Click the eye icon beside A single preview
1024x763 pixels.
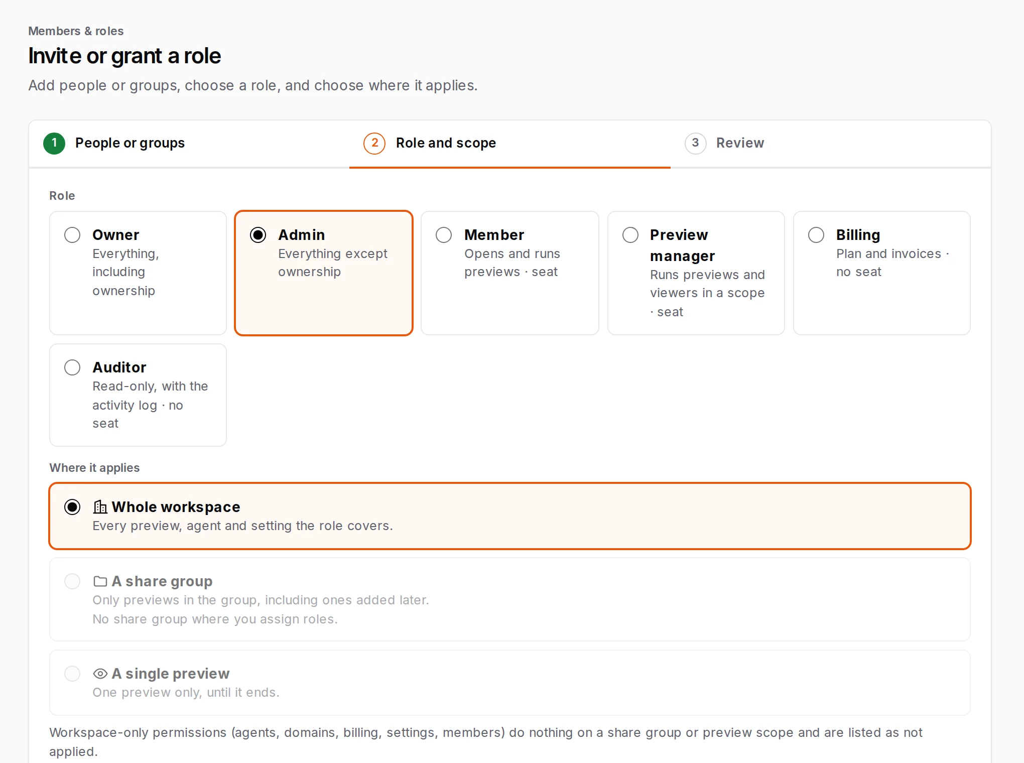click(x=100, y=674)
